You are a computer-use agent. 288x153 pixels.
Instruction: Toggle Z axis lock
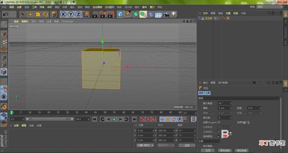78,14
